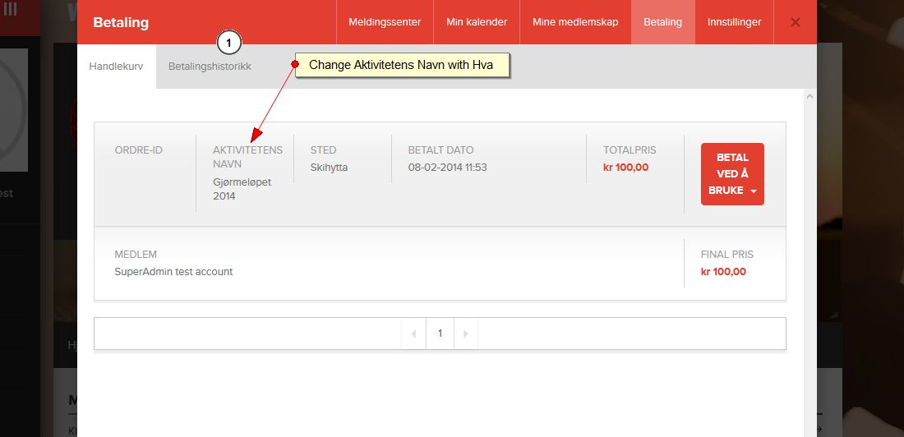Open Mine medlemskap section
Screen dimensions: 904x437
point(575,22)
